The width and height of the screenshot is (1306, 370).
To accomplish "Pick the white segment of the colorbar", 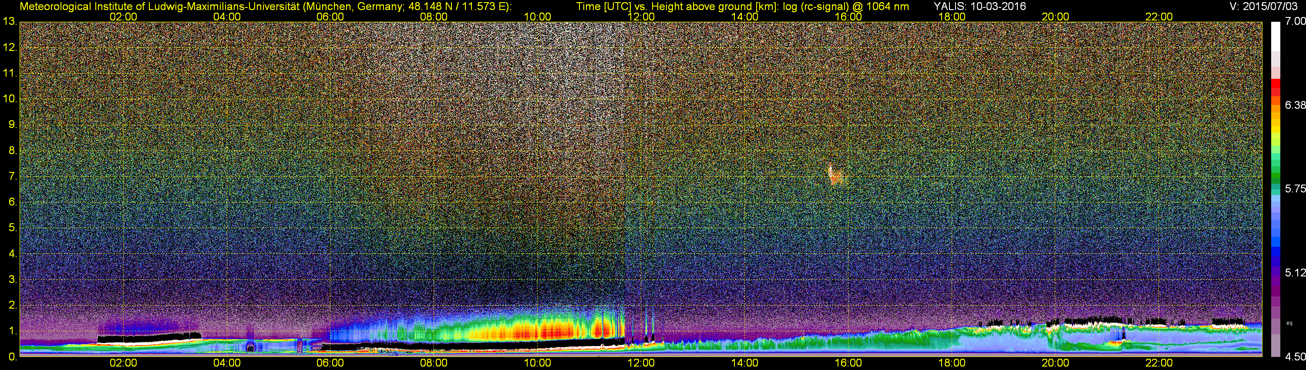I will pos(1276,36).
